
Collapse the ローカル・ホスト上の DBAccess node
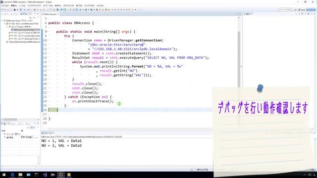pos(4,24)
